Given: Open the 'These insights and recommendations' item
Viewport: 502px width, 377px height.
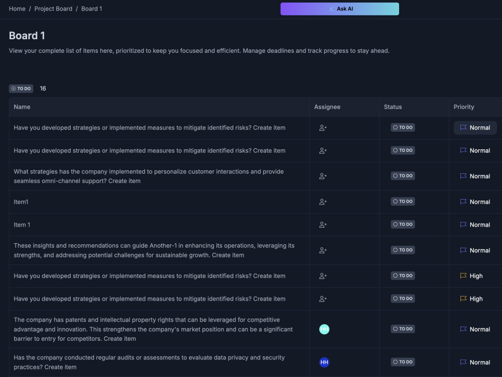Looking at the screenshot, I should pyautogui.click(x=154, y=250).
